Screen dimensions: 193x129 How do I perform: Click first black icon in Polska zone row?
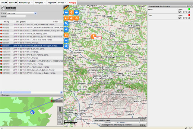pos(180,18)
